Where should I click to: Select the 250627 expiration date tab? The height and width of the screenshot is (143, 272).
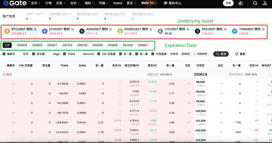52,45
